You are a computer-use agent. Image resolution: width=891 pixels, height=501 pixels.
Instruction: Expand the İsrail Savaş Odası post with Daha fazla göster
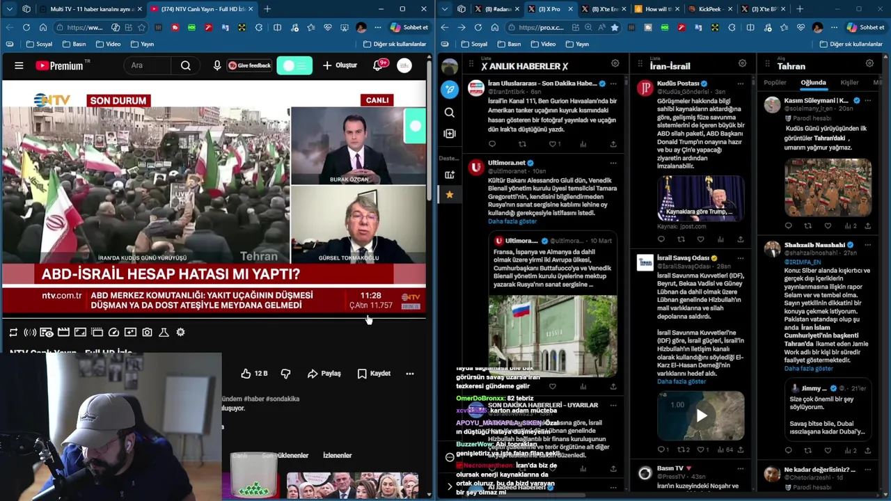click(x=681, y=381)
